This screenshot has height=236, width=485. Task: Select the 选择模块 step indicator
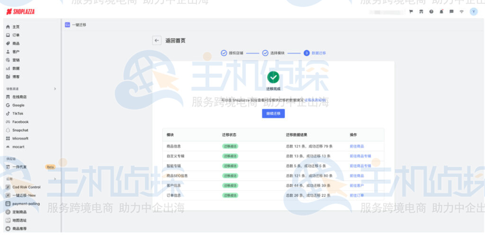[x=273, y=53]
